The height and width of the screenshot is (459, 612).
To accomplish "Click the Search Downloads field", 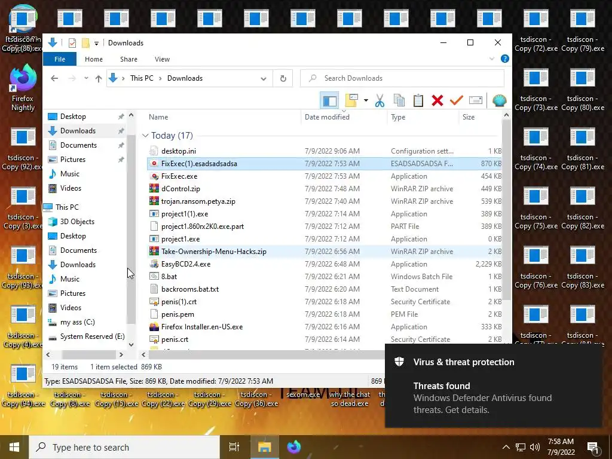I will click(x=402, y=78).
